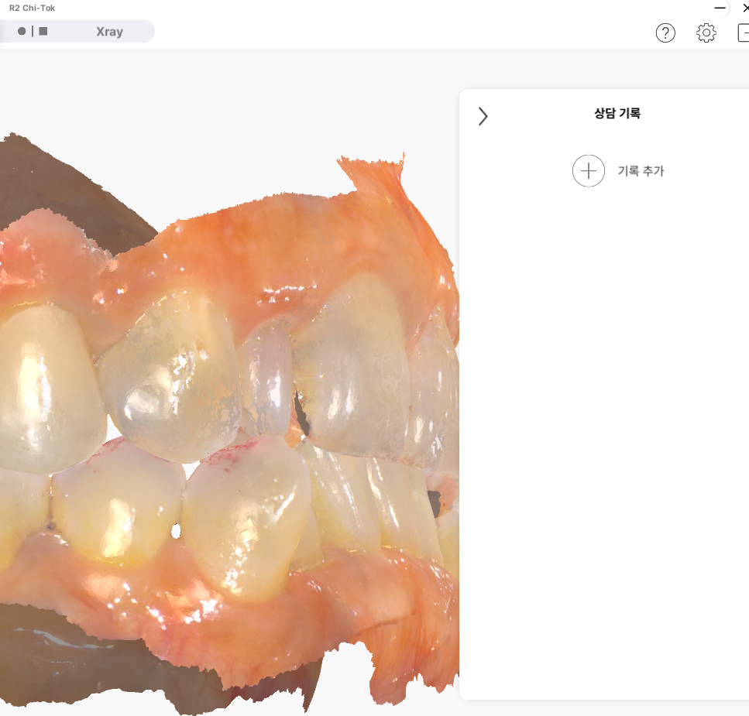
Task: Minimize the R2 Chi-Tok window
Action: 720,8
